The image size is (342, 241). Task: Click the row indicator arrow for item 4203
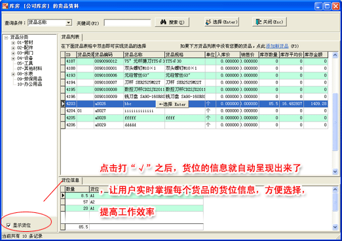(x=63, y=104)
